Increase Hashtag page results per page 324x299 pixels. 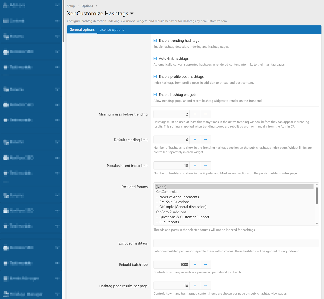coord(195,286)
